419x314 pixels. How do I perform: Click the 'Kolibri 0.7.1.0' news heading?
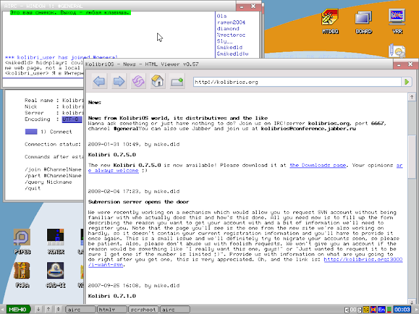point(112,296)
